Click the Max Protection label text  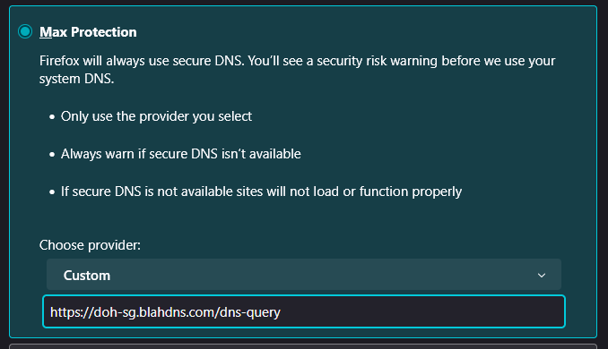[x=88, y=32]
